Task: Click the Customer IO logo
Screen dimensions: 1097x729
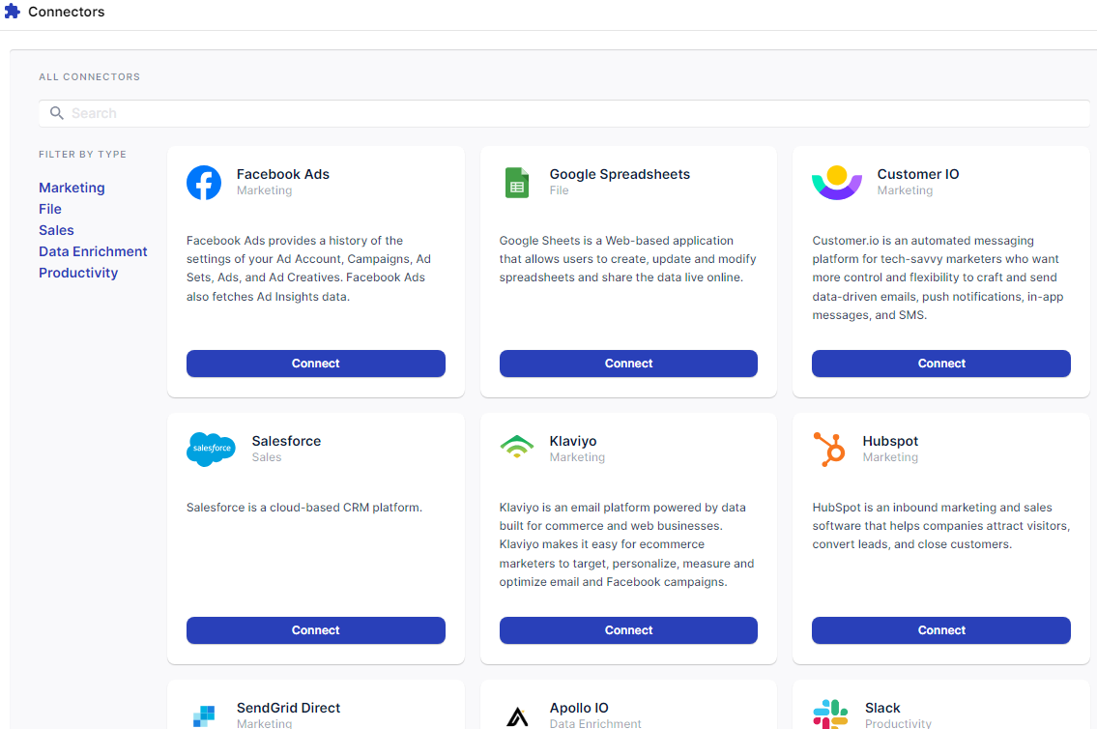Action: [837, 183]
